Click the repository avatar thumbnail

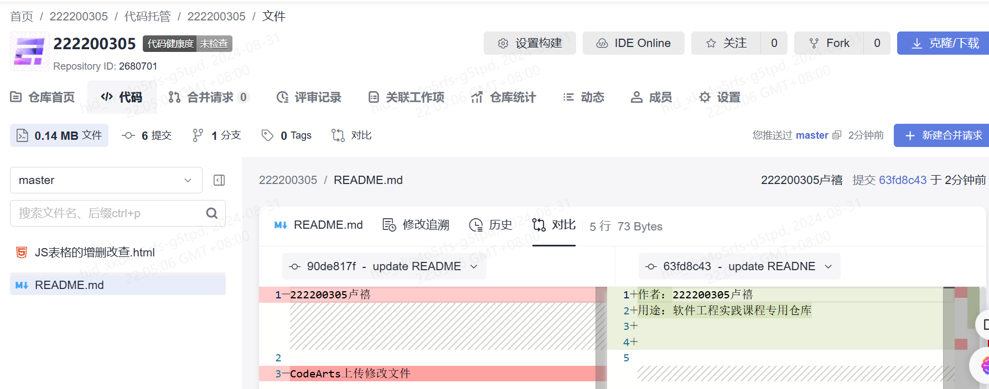(29, 52)
